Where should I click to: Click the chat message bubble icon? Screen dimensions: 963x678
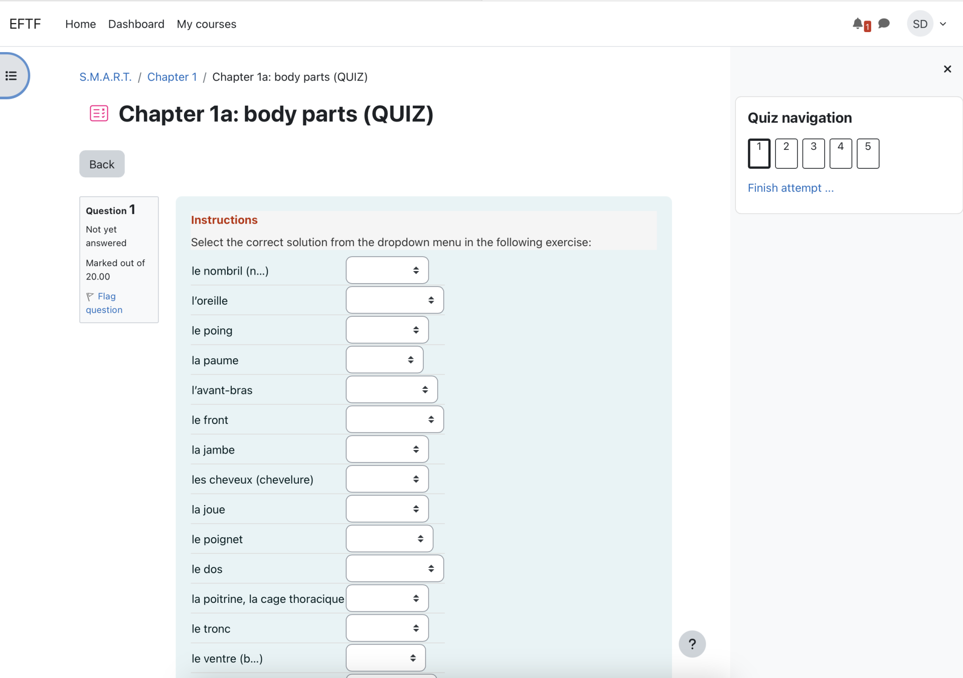[884, 23]
